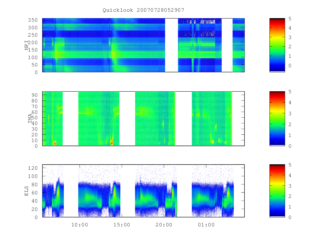Screen dimensions: 326x244
Task: Click the 2 label on IMA colorbar
Action: 290,124
